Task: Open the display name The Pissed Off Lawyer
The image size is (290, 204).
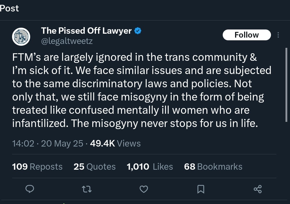Action: 86,31
